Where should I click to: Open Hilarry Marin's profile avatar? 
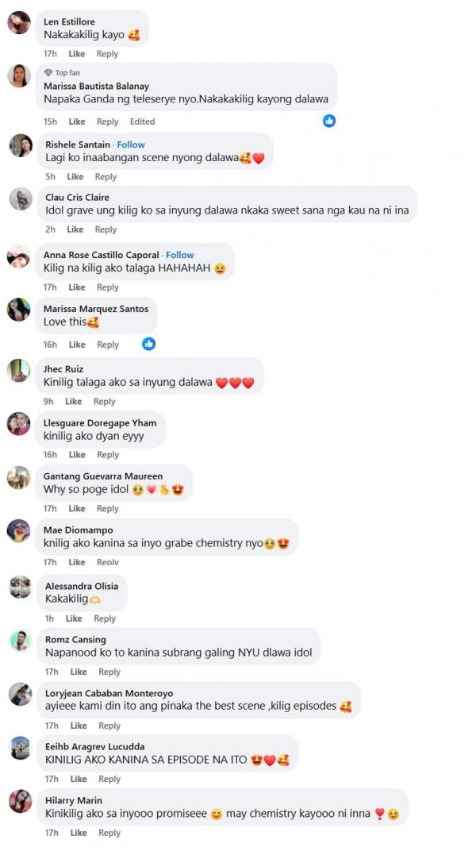(21, 802)
